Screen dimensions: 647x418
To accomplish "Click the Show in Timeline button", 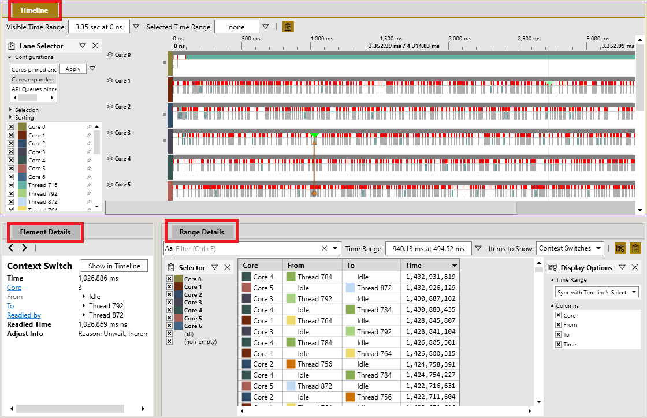I will point(114,266).
